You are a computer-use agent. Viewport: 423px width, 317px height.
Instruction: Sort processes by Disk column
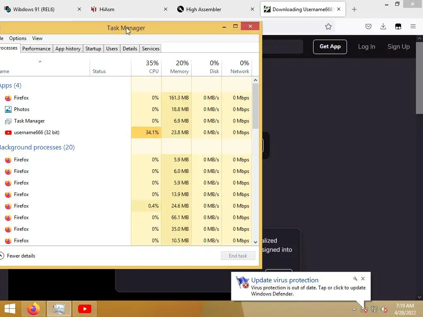tap(207, 67)
